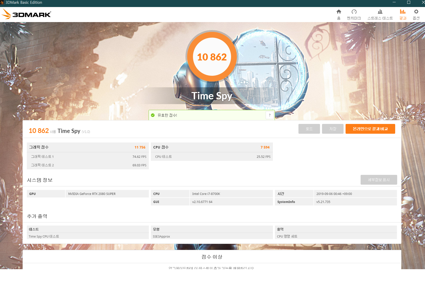Click the 점수 이상 section heading
Screen dimensions: 425x286
coord(212,257)
